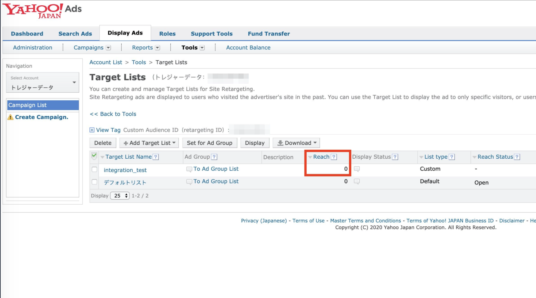The width and height of the screenshot is (536, 298).
Task: Click help icon beside Ad Group header
Action: [214, 157]
